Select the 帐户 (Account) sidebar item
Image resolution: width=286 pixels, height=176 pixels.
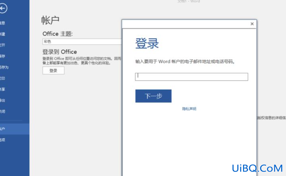[x=15, y=129]
